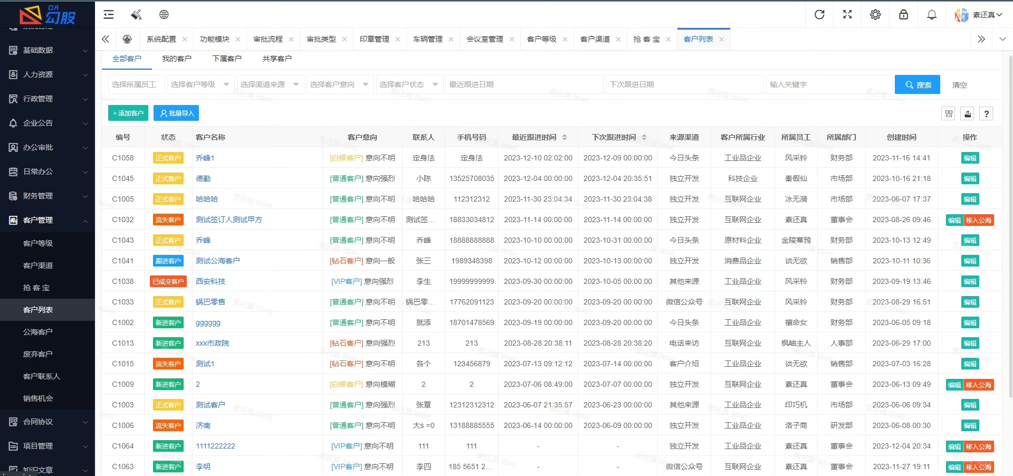Open the column filter grid icon
Viewport: 1013px width, 476px height.
click(949, 113)
